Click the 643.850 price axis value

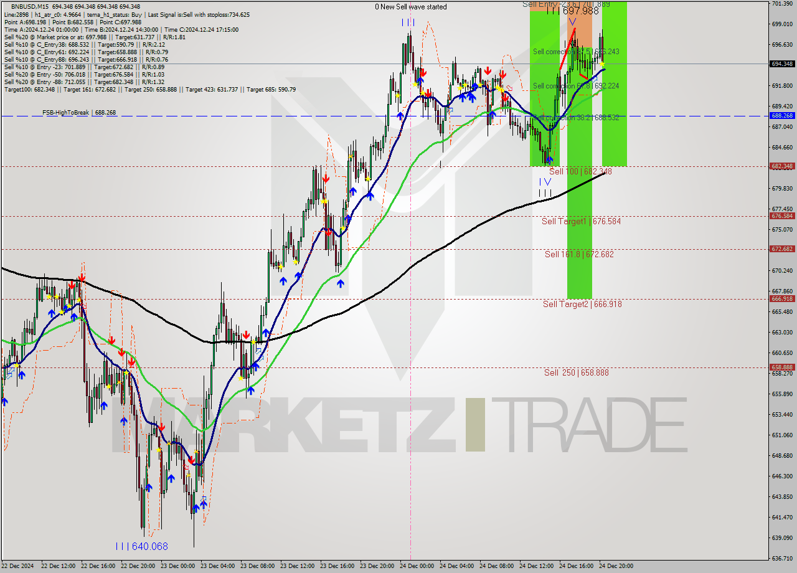click(x=782, y=497)
